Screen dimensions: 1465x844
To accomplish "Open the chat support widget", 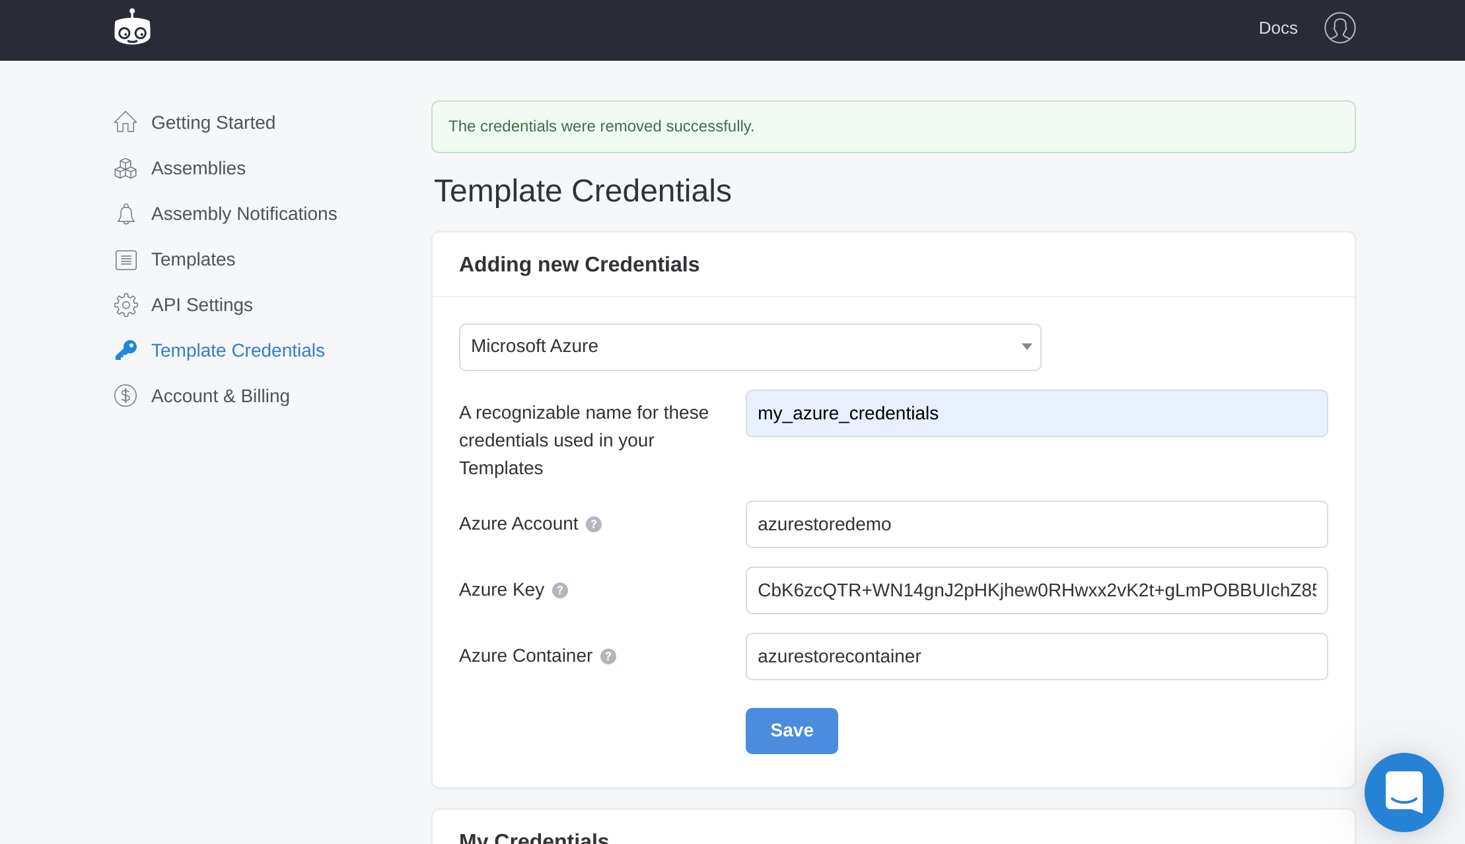I will pos(1404,792).
